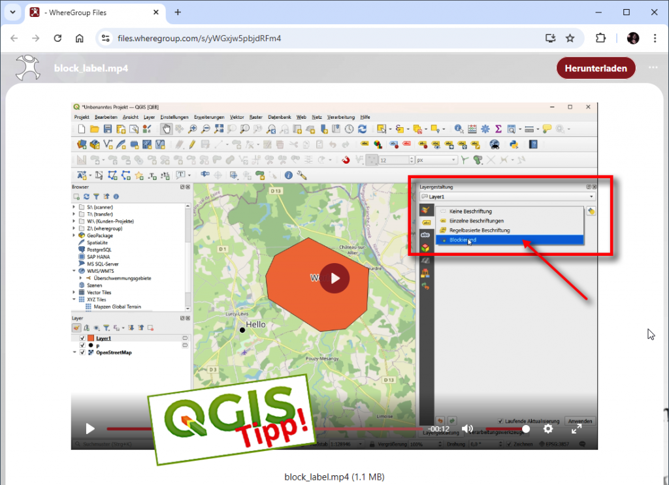Click the QGIS processing toolbox gear icon

(485, 129)
